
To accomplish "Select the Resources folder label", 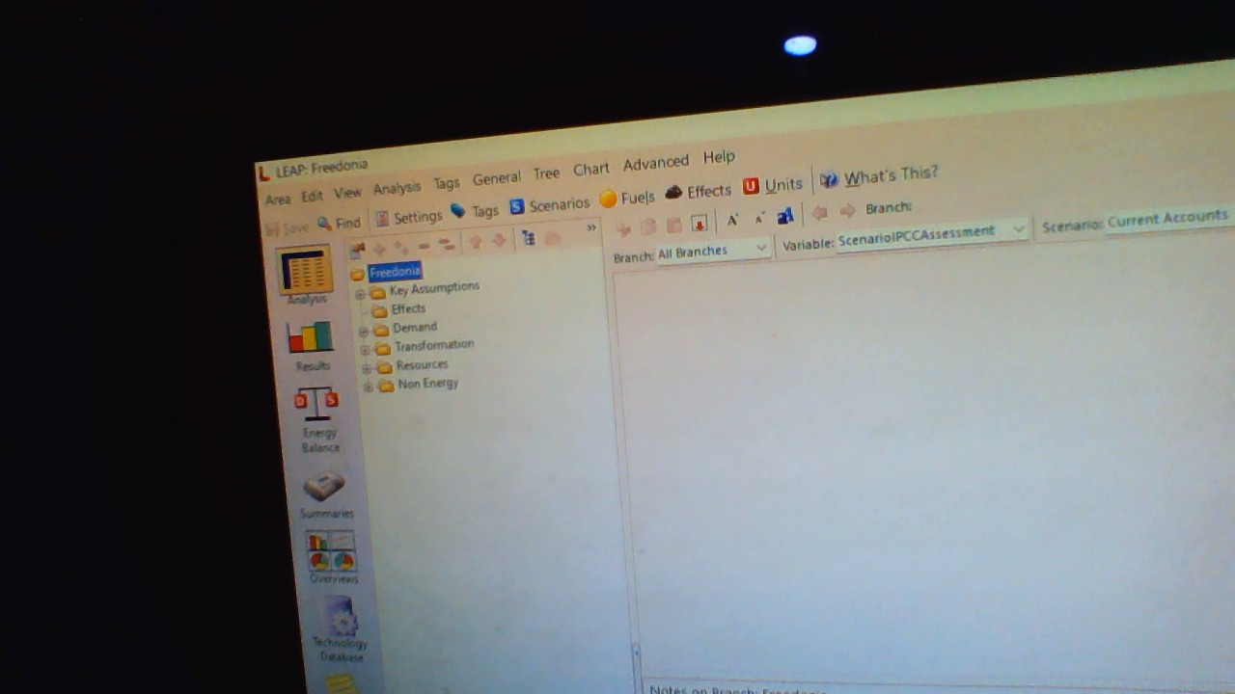I will pyautogui.click(x=422, y=365).
